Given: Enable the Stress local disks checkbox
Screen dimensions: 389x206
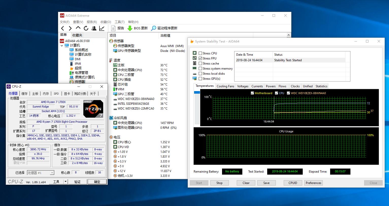Looking at the screenshot, I should 200,73.
